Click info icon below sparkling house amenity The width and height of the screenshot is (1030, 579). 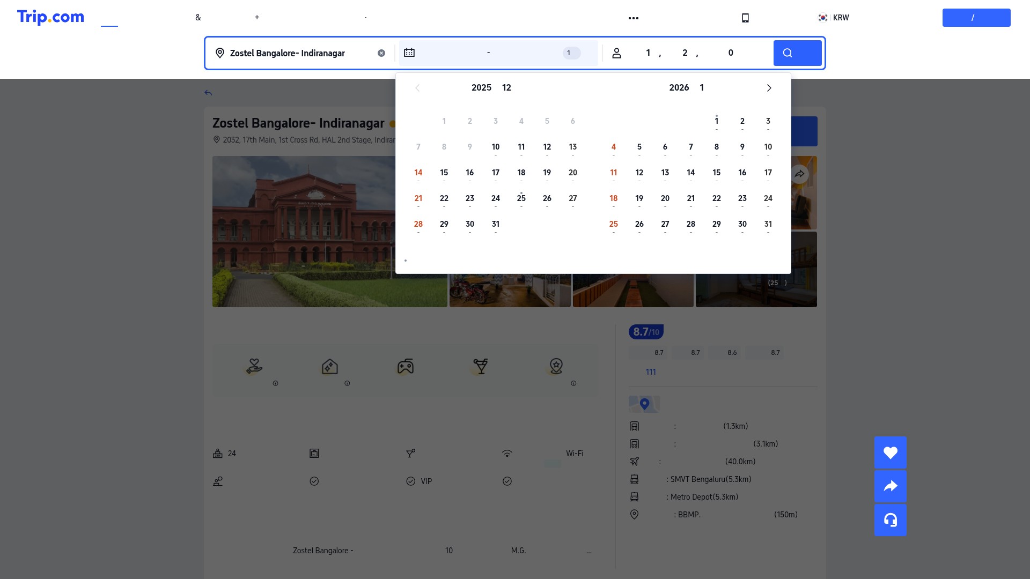point(347,383)
